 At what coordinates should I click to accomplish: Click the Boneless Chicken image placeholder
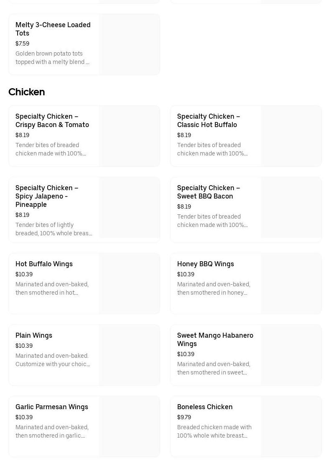pyautogui.click(x=291, y=426)
